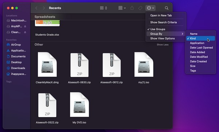The height and width of the screenshot is (132, 219).
Task: Click Show Less in Other group
Action: [x=162, y=44]
